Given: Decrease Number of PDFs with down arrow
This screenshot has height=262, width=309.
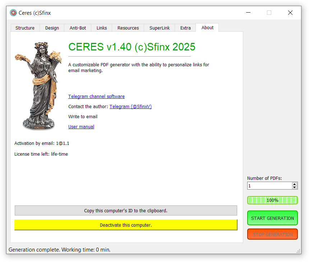Looking at the screenshot, I should pyautogui.click(x=295, y=188).
